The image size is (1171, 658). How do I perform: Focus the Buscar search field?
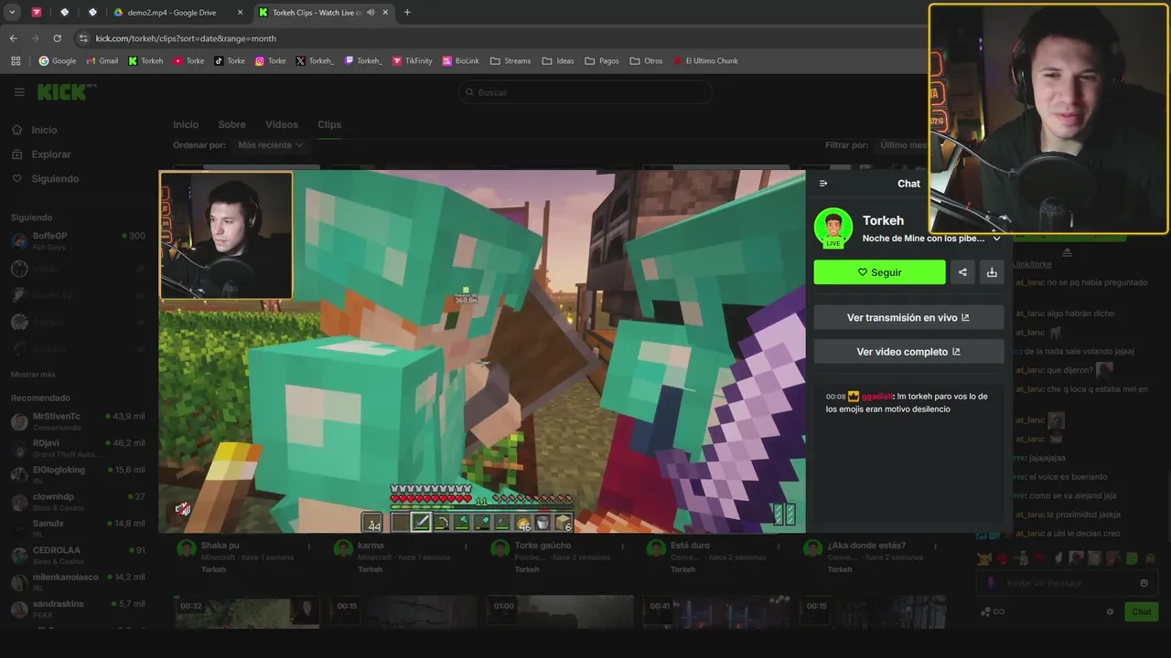[585, 92]
